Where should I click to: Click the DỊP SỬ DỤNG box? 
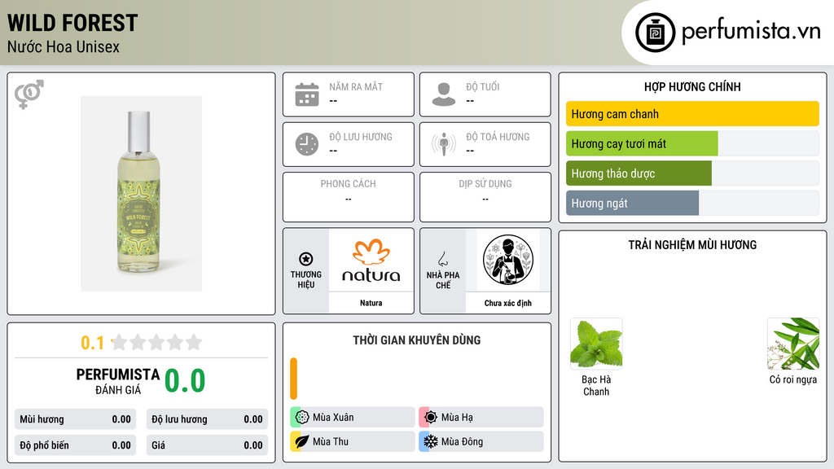[x=485, y=197]
